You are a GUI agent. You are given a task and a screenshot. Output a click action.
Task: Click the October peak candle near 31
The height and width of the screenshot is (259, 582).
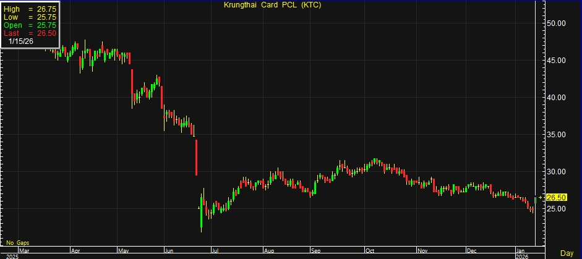[374, 162]
